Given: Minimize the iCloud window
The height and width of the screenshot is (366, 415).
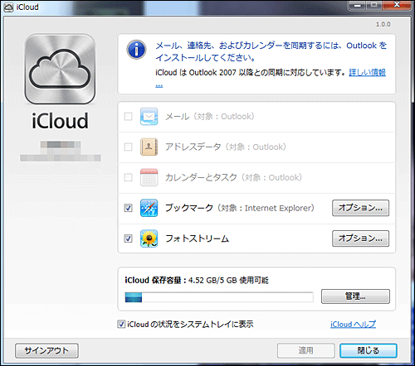Looking at the screenshot, I should pos(358,5).
